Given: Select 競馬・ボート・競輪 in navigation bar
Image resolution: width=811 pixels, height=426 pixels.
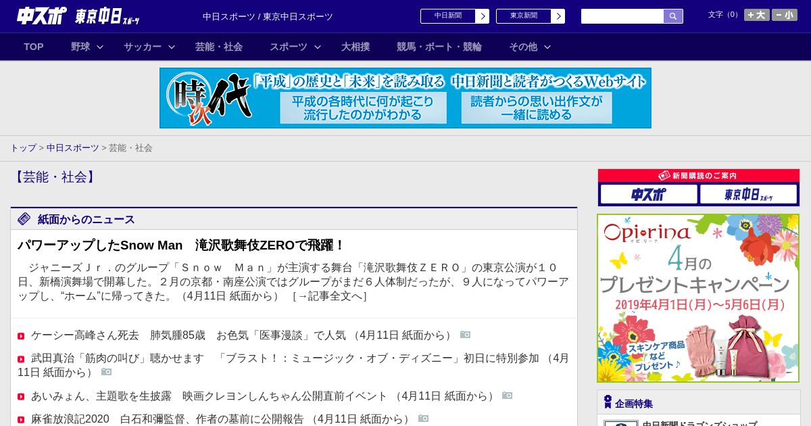Looking at the screenshot, I should pos(439,47).
